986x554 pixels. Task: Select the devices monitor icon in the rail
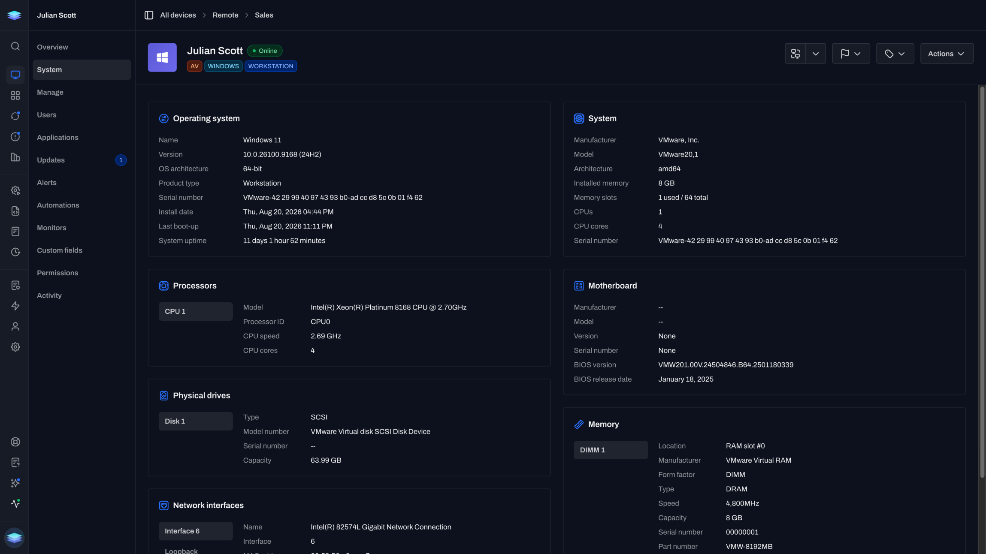(x=15, y=75)
